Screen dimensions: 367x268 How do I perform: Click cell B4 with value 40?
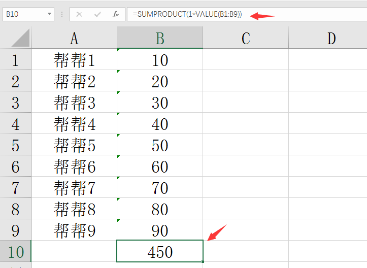[x=160, y=123]
